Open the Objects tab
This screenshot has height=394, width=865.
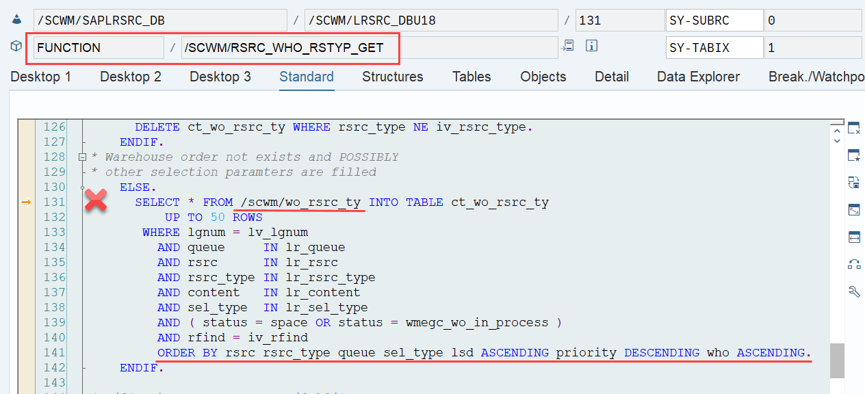coord(543,77)
